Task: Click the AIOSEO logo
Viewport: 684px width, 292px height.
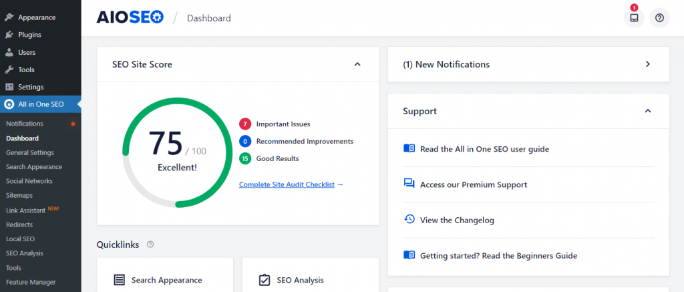Action: coord(131,17)
